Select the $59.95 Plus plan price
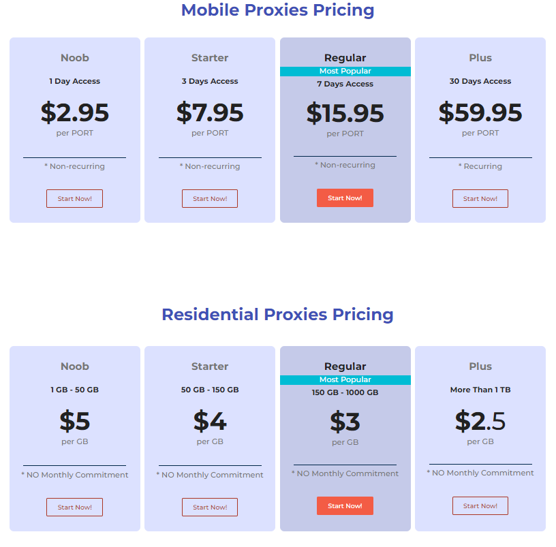The width and height of the screenshot is (556, 547). pos(480,112)
